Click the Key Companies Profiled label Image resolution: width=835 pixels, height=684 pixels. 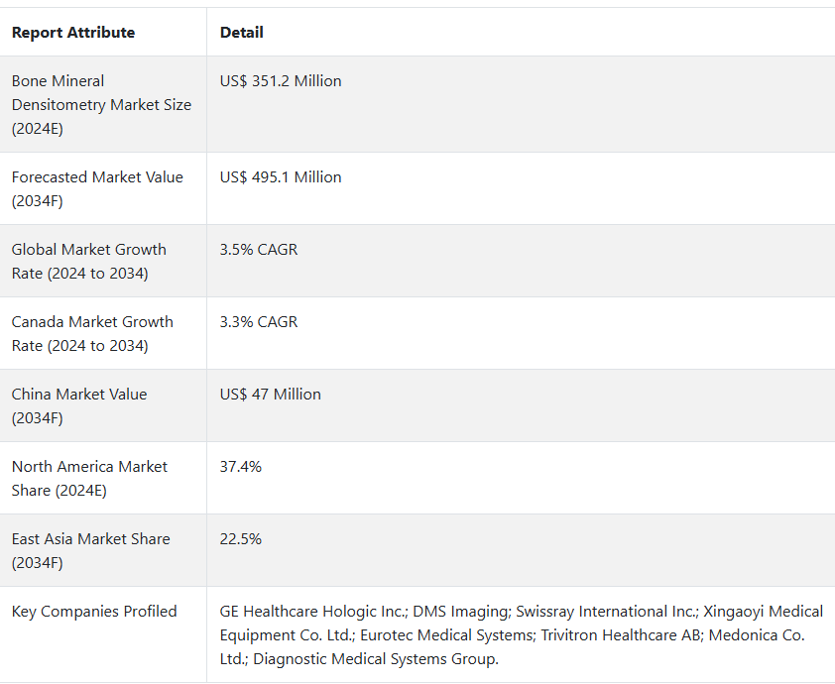point(94,612)
